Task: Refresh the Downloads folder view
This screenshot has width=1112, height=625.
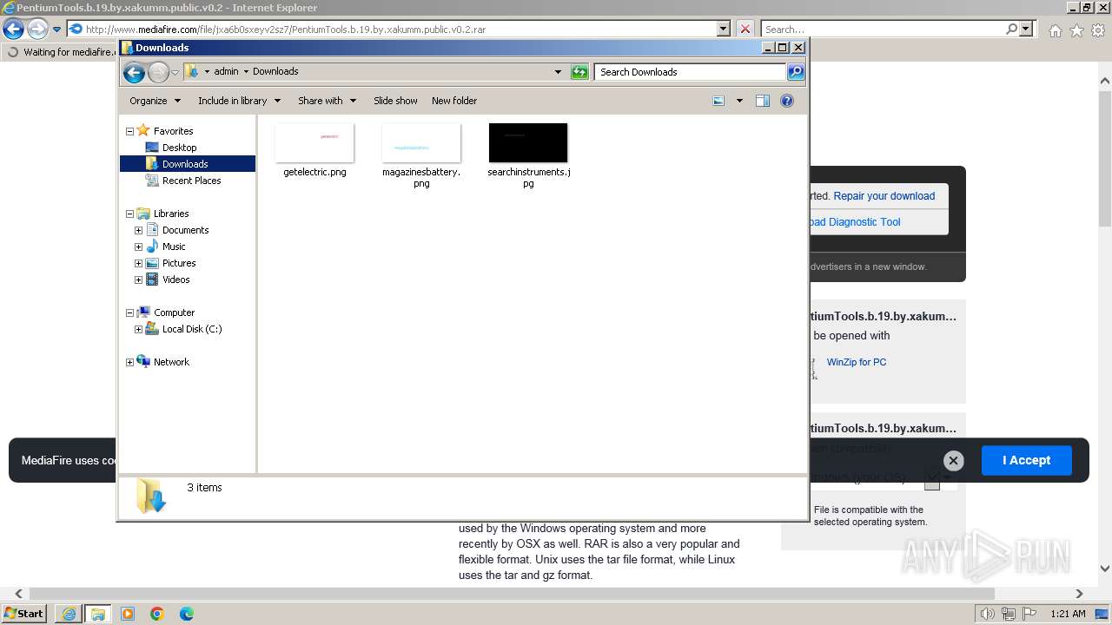Action: 579,72
